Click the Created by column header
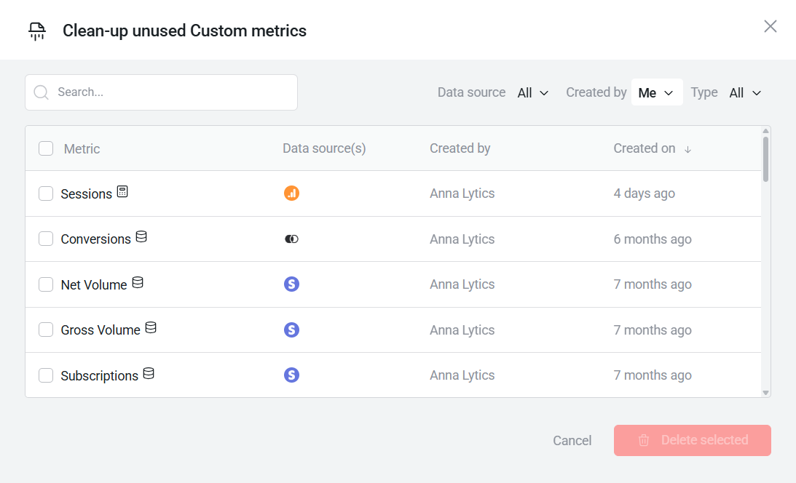Image resolution: width=796 pixels, height=483 pixels. 460,148
